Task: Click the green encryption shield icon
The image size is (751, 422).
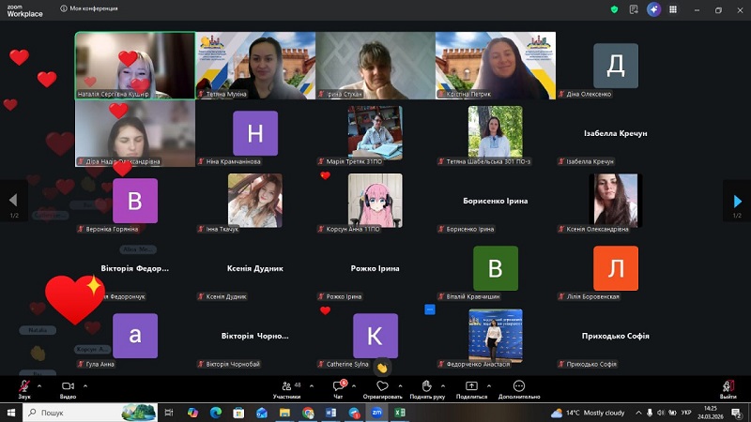Action: [615, 9]
